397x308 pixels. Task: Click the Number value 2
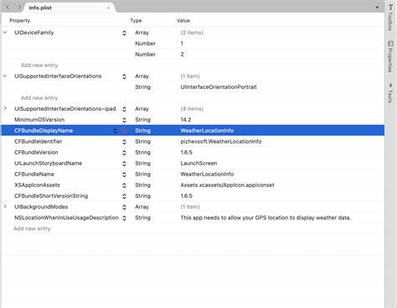pyautogui.click(x=182, y=55)
